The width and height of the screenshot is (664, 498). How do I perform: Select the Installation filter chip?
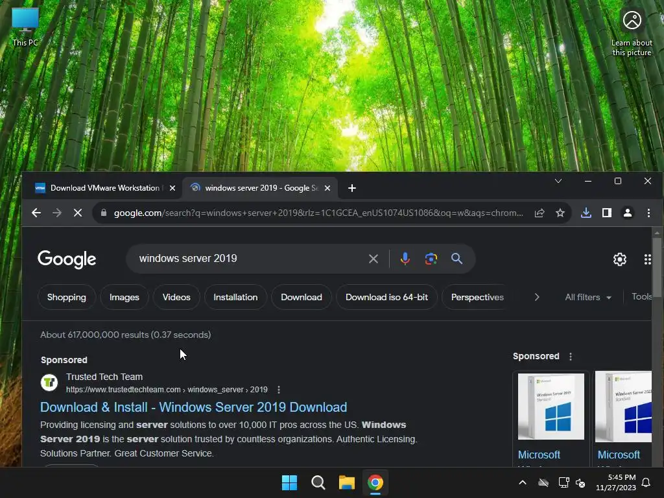235,297
